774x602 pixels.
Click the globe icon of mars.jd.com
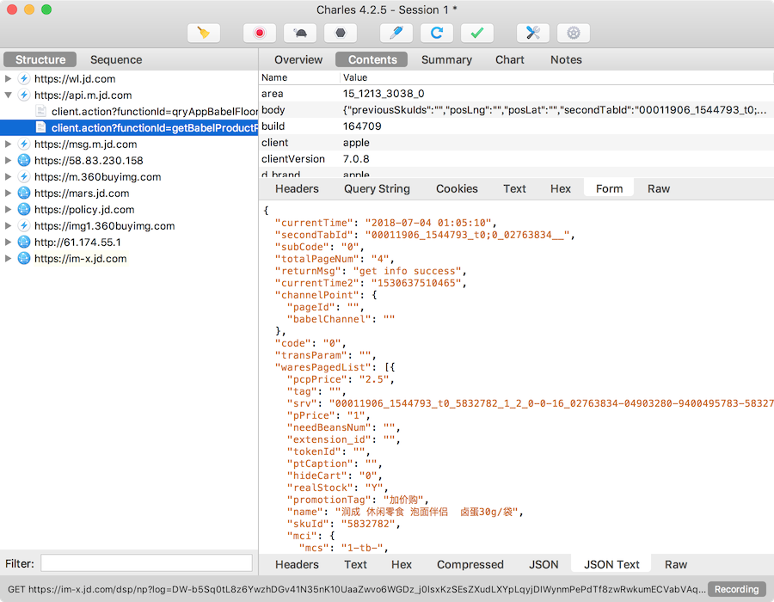click(x=24, y=193)
